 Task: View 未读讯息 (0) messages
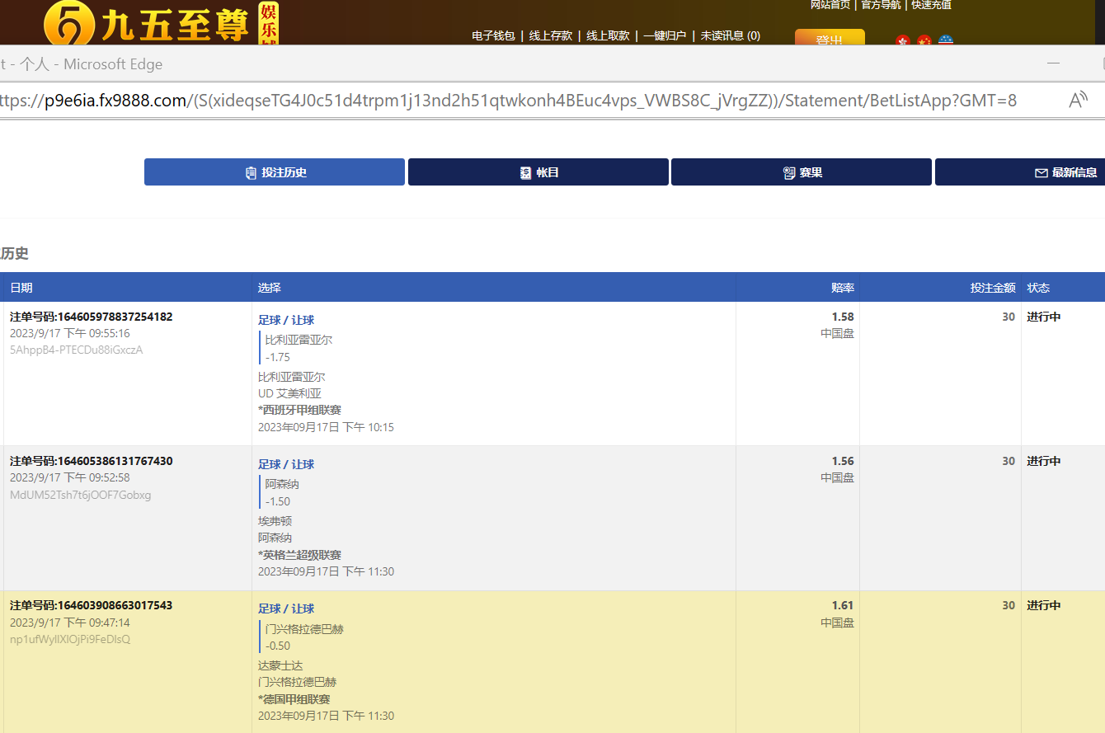[731, 35]
